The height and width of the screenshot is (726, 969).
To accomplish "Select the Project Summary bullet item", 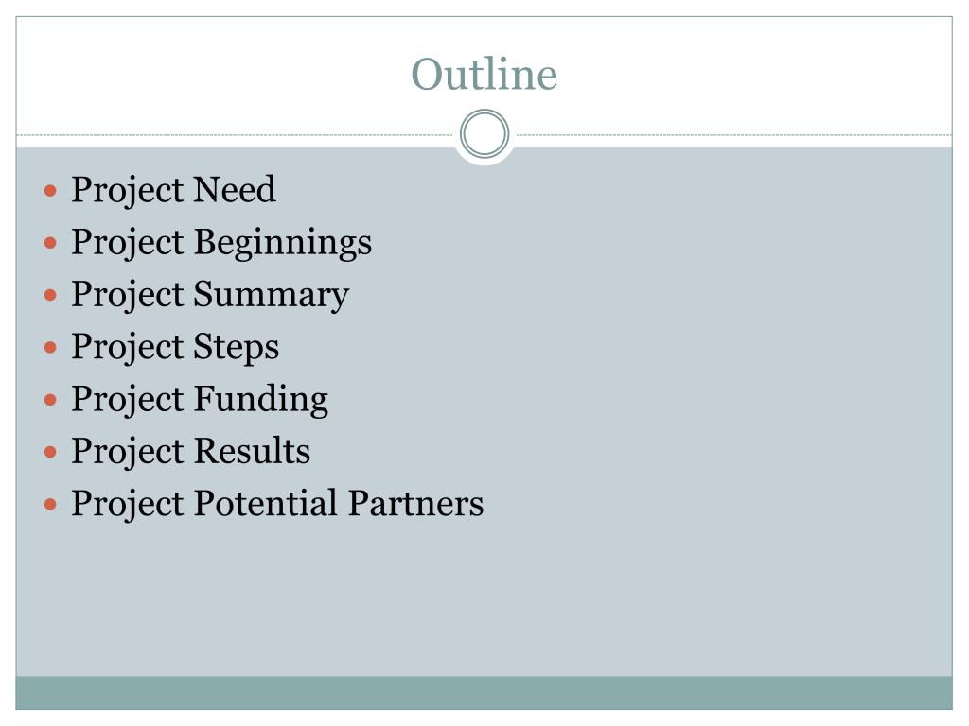I will click(210, 295).
